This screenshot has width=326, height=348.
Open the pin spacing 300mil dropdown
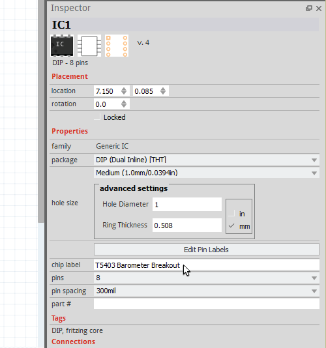[207, 291]
